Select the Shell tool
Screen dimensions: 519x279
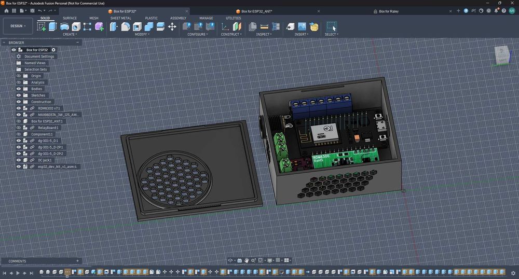click(137, 27)
